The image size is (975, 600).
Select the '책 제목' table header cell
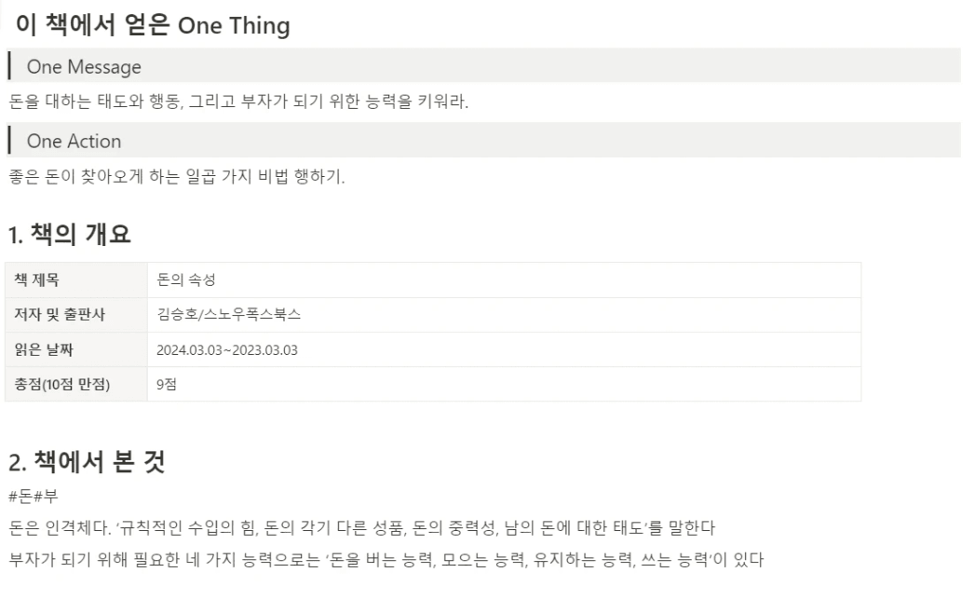(76, 280)
